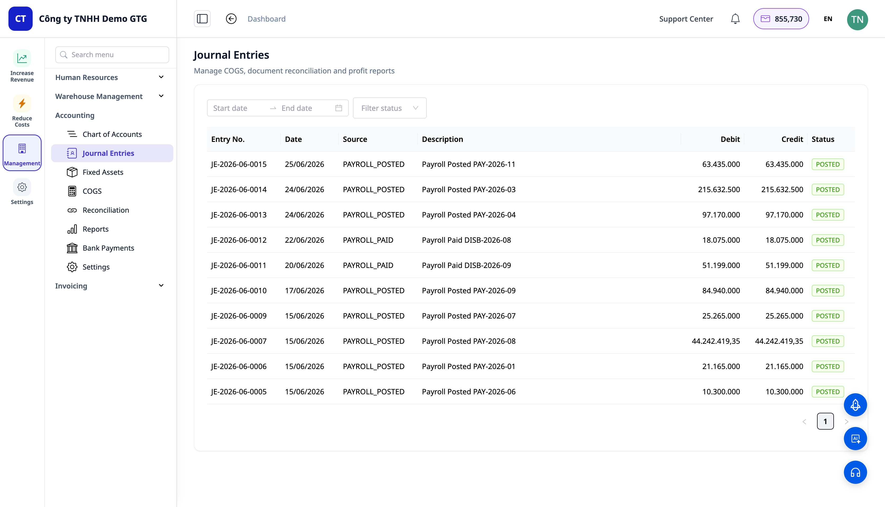Open the Settings section in left rail
This screenshot has width=885, height=507.
(22, 192)
